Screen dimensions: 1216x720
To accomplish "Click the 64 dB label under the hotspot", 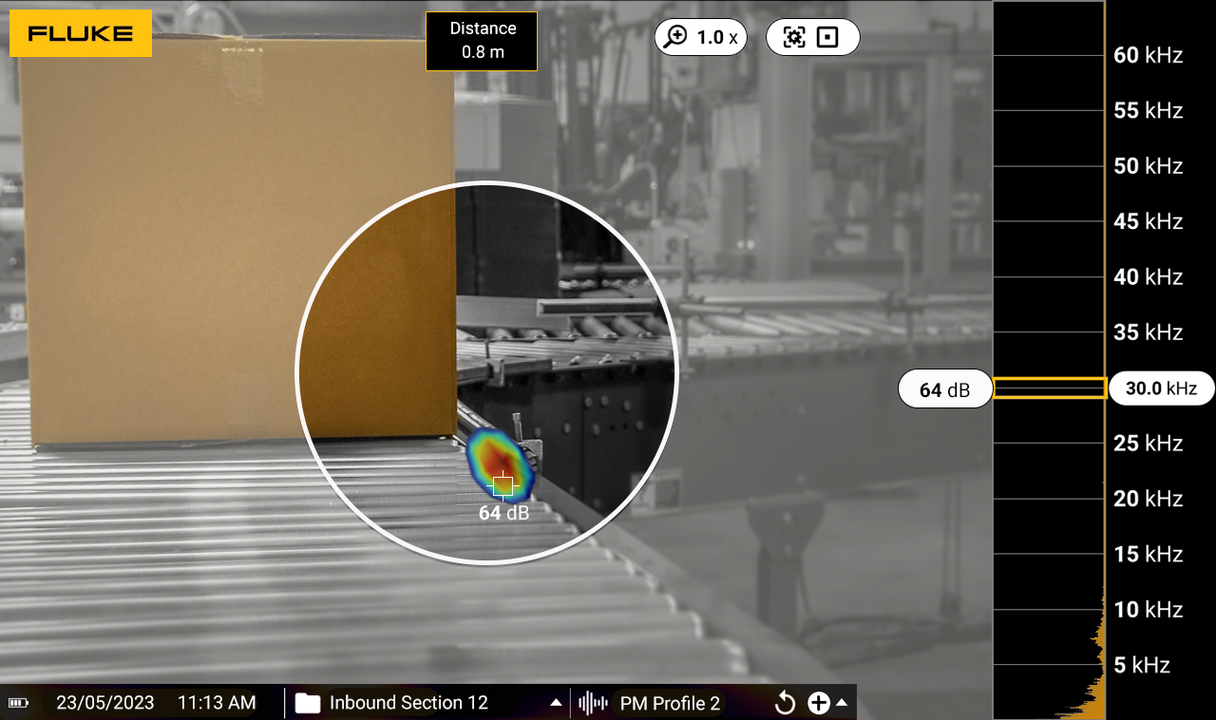I will 503,513.
